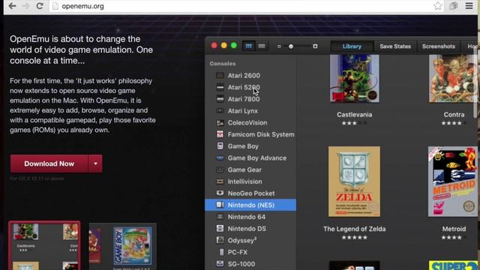The image size is (480, 270).
Task: Click The Legend of Zelda title
Action: click(355, 229)
